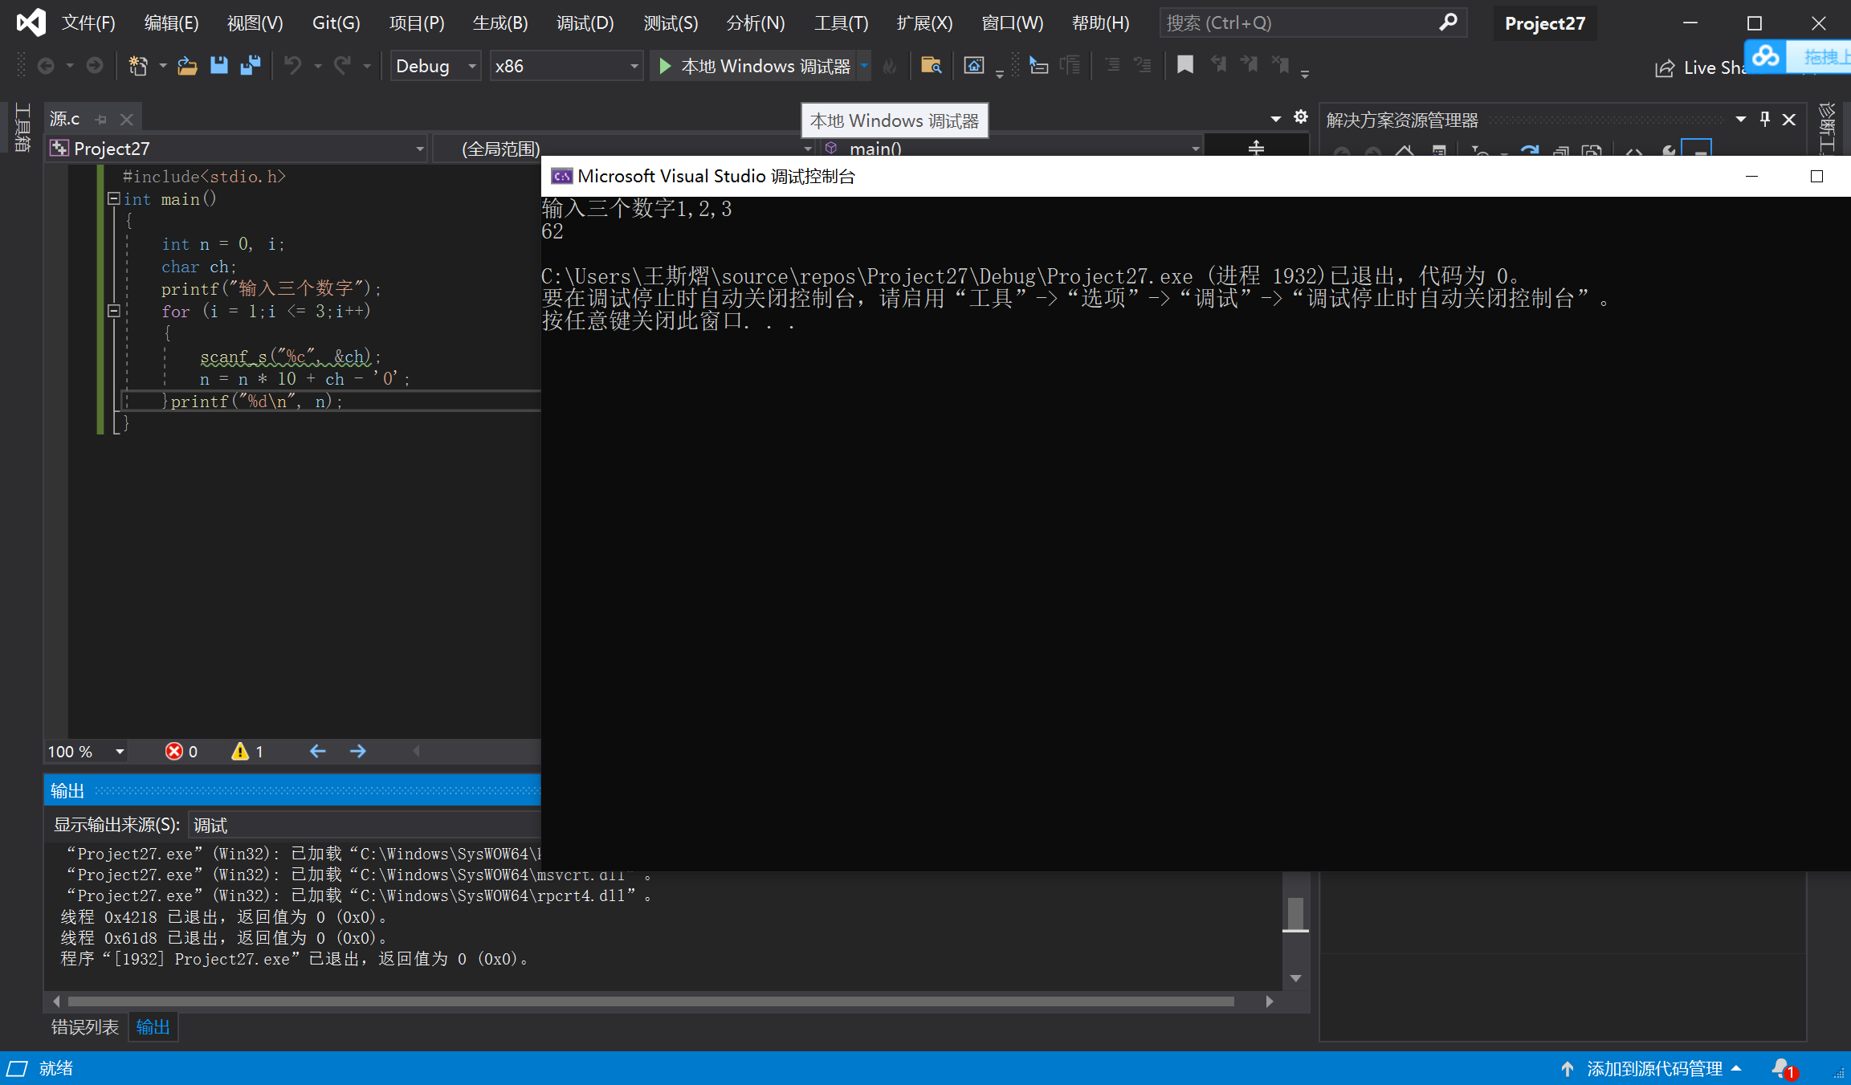
Task: Go to previous issue with the left arrow
Action: pyautogui.click(x=318, y=751)
